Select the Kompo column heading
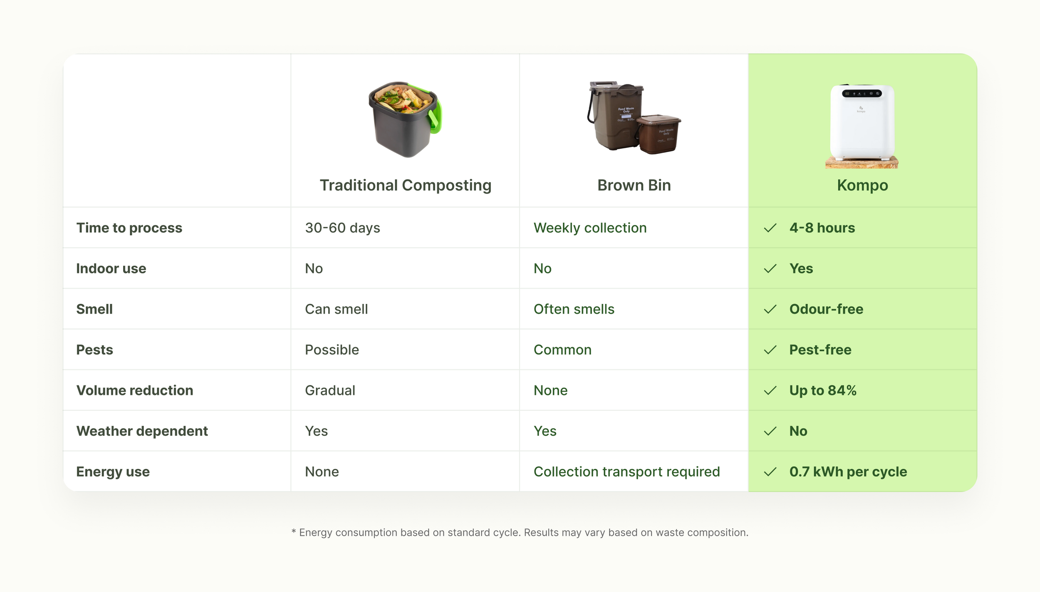 [x=862, y=185]
